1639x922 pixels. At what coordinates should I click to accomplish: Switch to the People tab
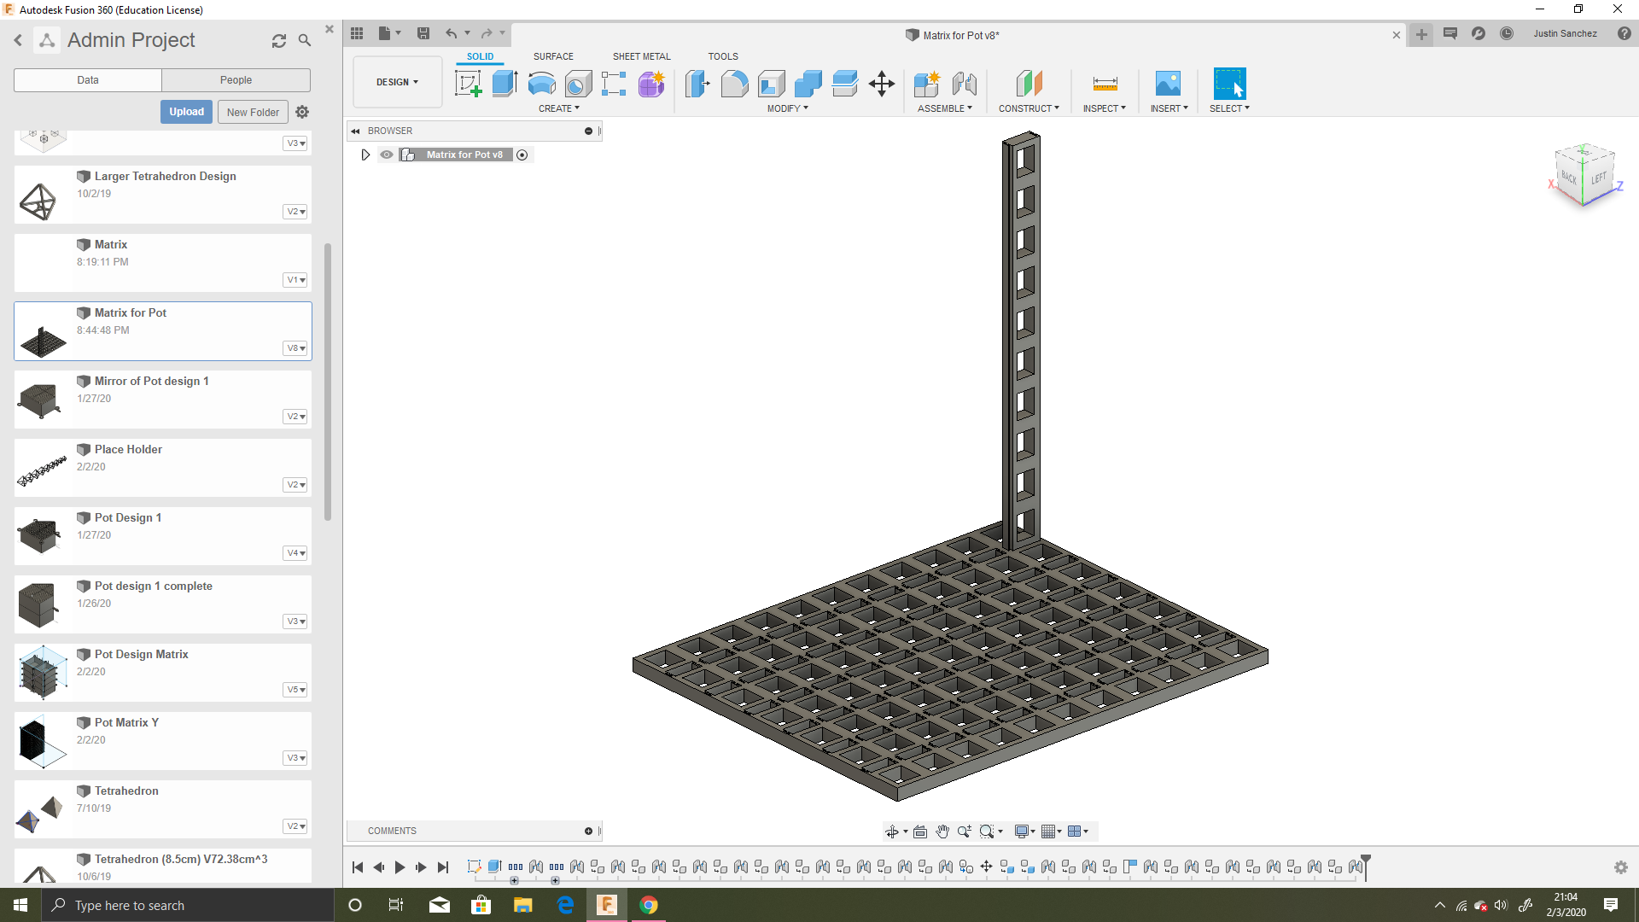click(x=236, y=80)
